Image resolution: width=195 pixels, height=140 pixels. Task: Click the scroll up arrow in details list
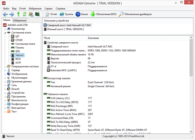pyautogui.click(x=191, y=37)
